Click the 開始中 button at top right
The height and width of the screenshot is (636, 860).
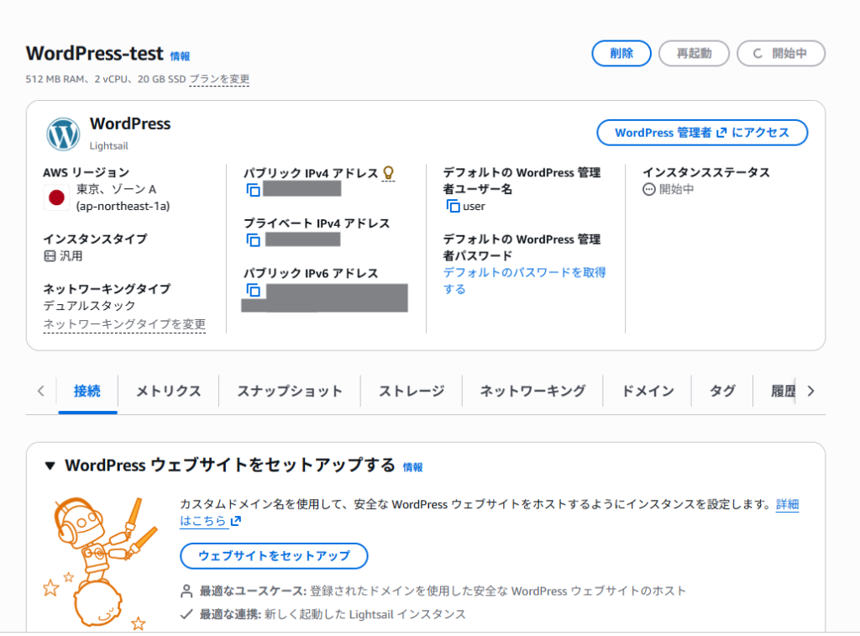click(780, 53)
